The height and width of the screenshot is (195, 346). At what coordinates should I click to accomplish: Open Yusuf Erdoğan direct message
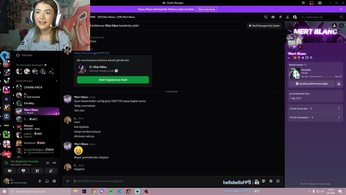37,151
